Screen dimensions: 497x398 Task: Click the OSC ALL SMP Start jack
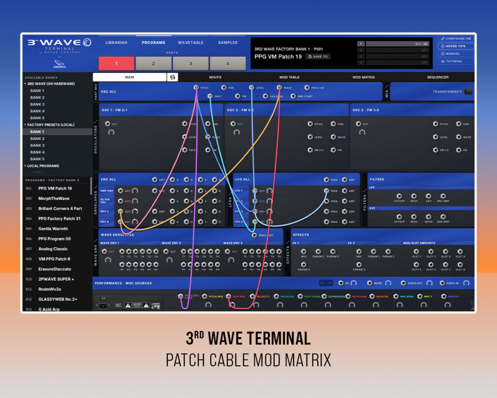(x=293, y=96)
